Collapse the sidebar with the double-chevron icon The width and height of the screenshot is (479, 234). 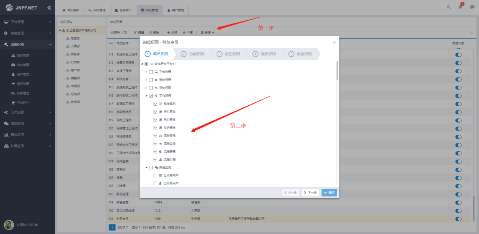click(x=50, y=8)
